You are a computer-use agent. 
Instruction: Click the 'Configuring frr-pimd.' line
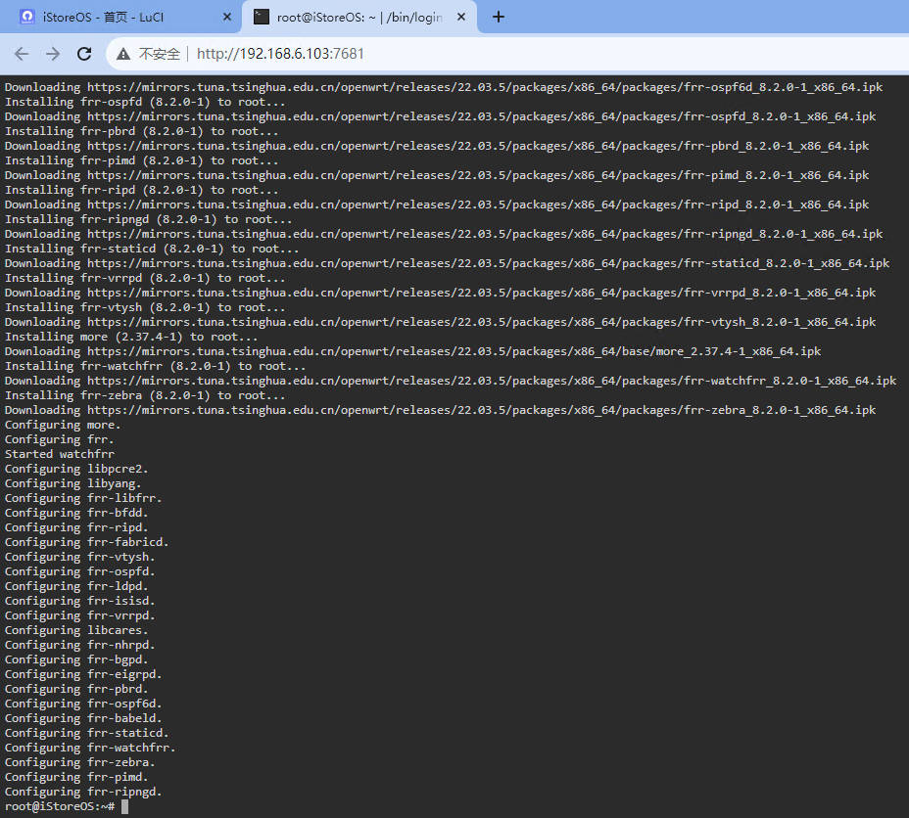tap(76, 777)
